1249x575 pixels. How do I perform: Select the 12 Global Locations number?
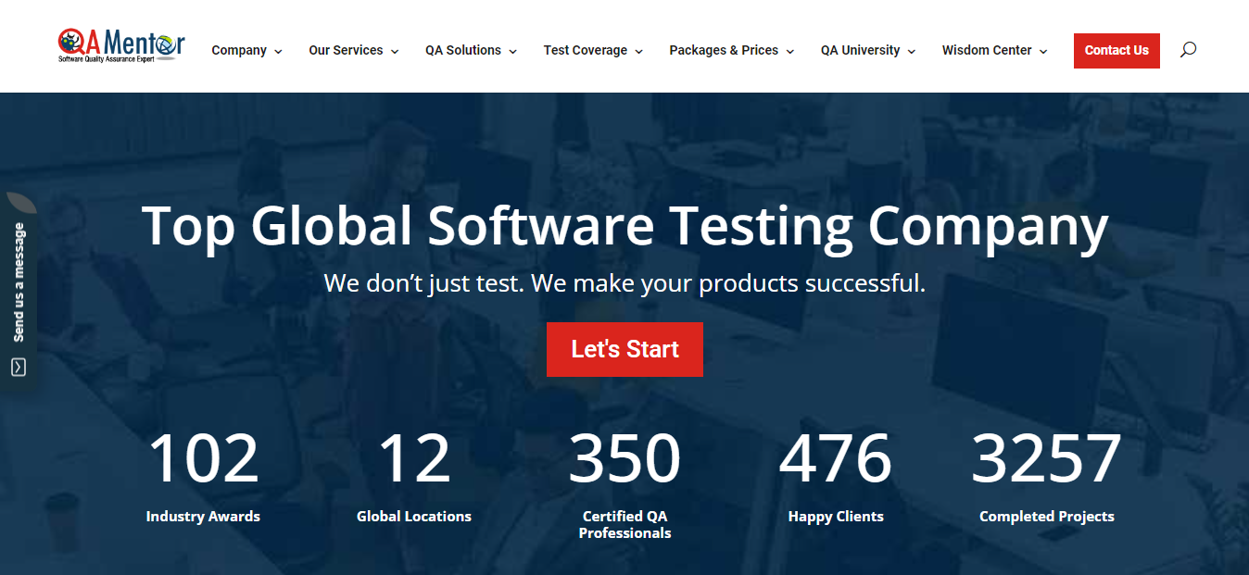point(414,458)
